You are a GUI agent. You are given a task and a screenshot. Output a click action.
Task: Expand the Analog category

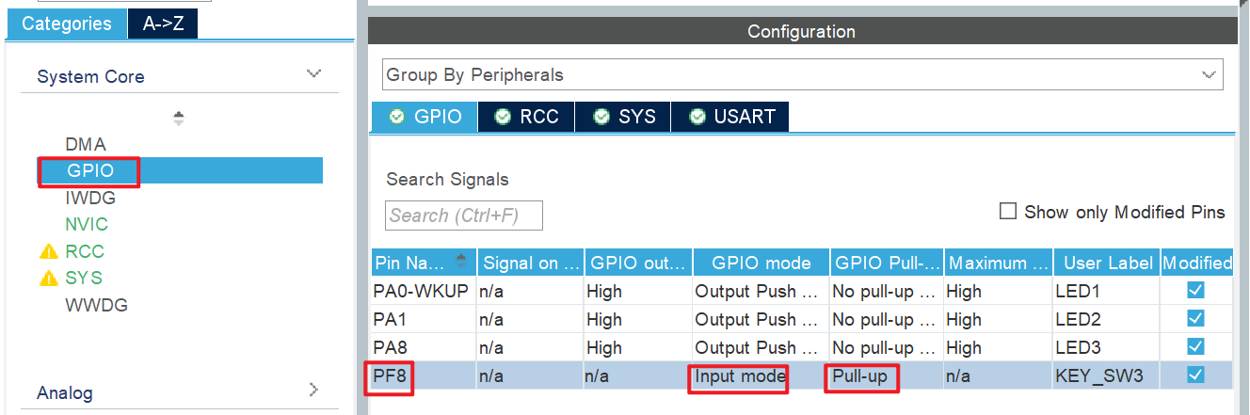point(314,390)
